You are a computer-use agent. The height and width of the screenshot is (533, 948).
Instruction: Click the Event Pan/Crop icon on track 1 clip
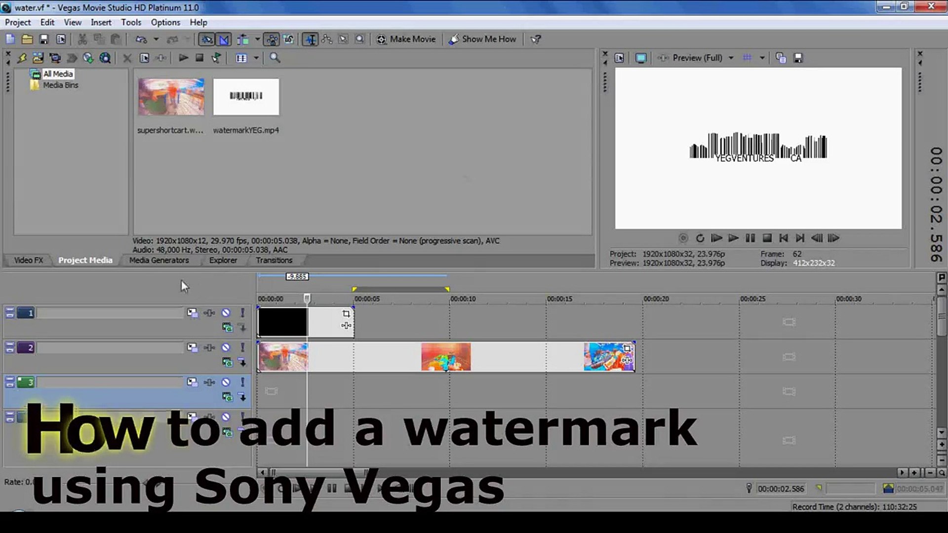pyautogui.click(x=346, y=313)
